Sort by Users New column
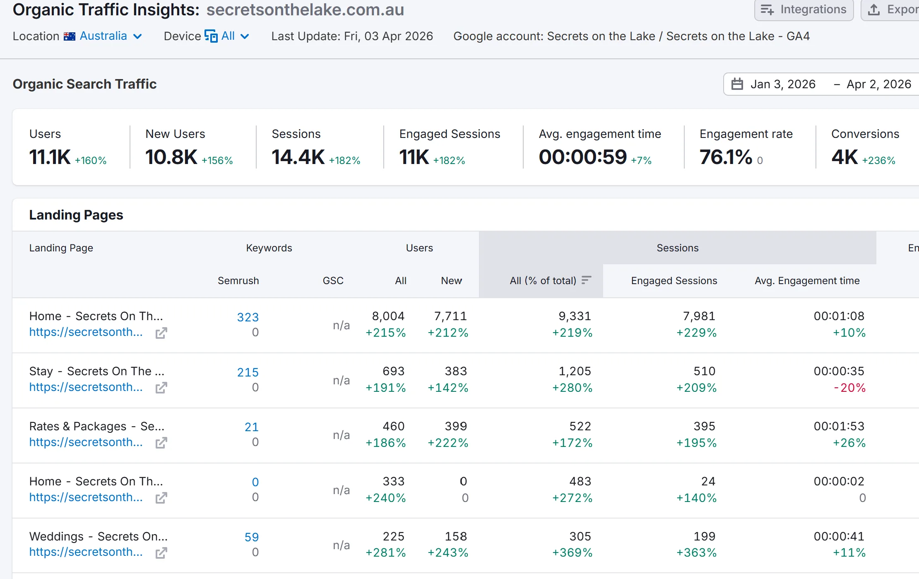Viewport: 919px width, 579px height. tap(451, 281)
